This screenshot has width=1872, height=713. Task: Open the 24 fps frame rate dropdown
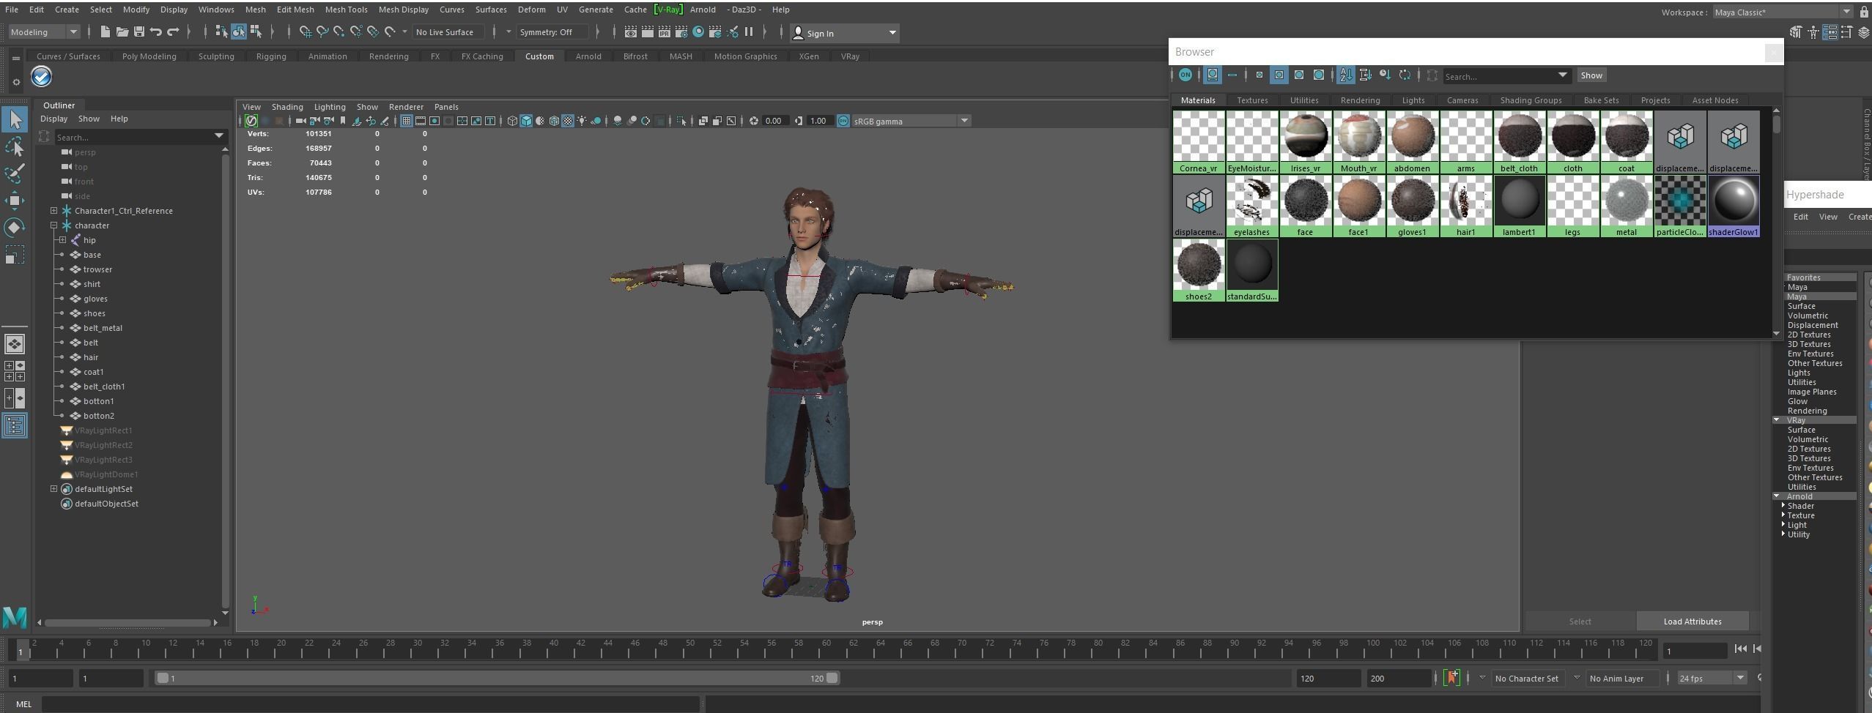[x=1712, y=679]
